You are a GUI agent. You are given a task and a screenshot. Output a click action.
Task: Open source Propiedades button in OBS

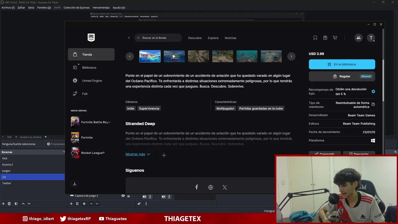pos(56,144)
